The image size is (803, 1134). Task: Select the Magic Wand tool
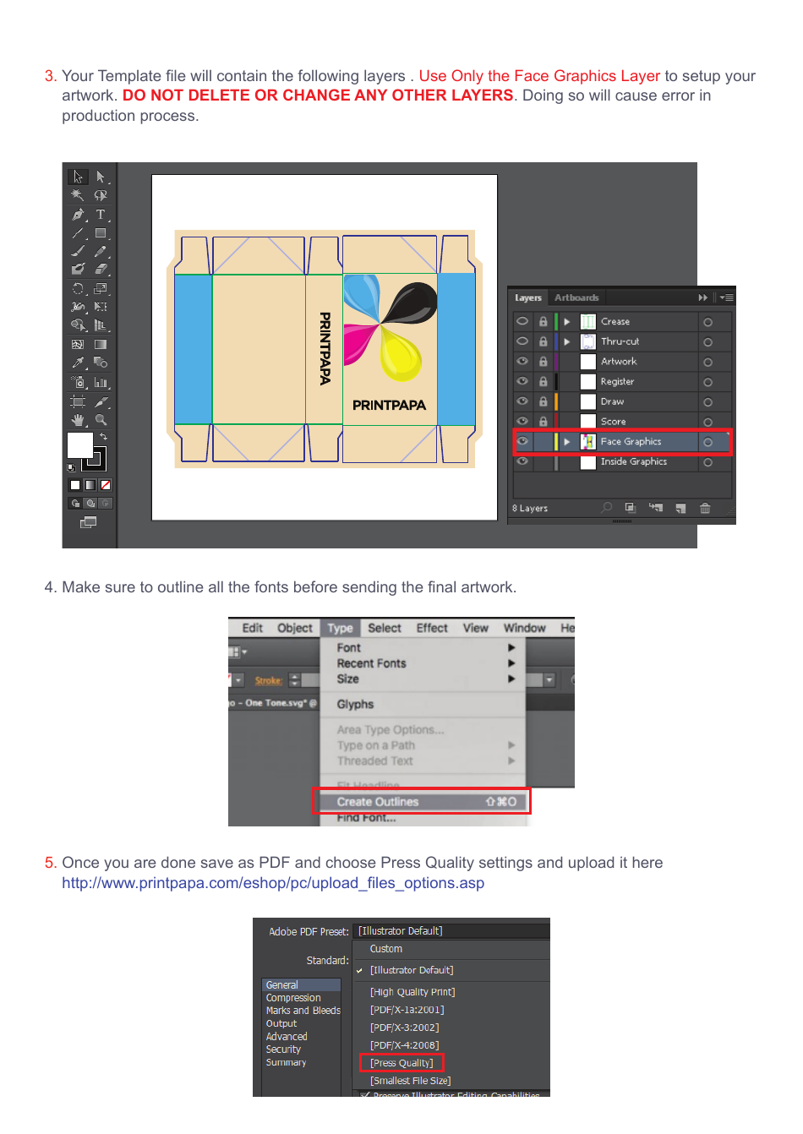click(x=78, y=194)
